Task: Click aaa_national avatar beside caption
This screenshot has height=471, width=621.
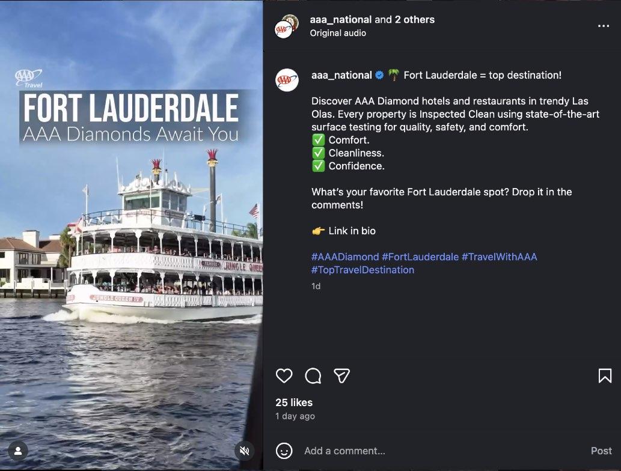Action: pyautogui.click(x=287, y=80)
